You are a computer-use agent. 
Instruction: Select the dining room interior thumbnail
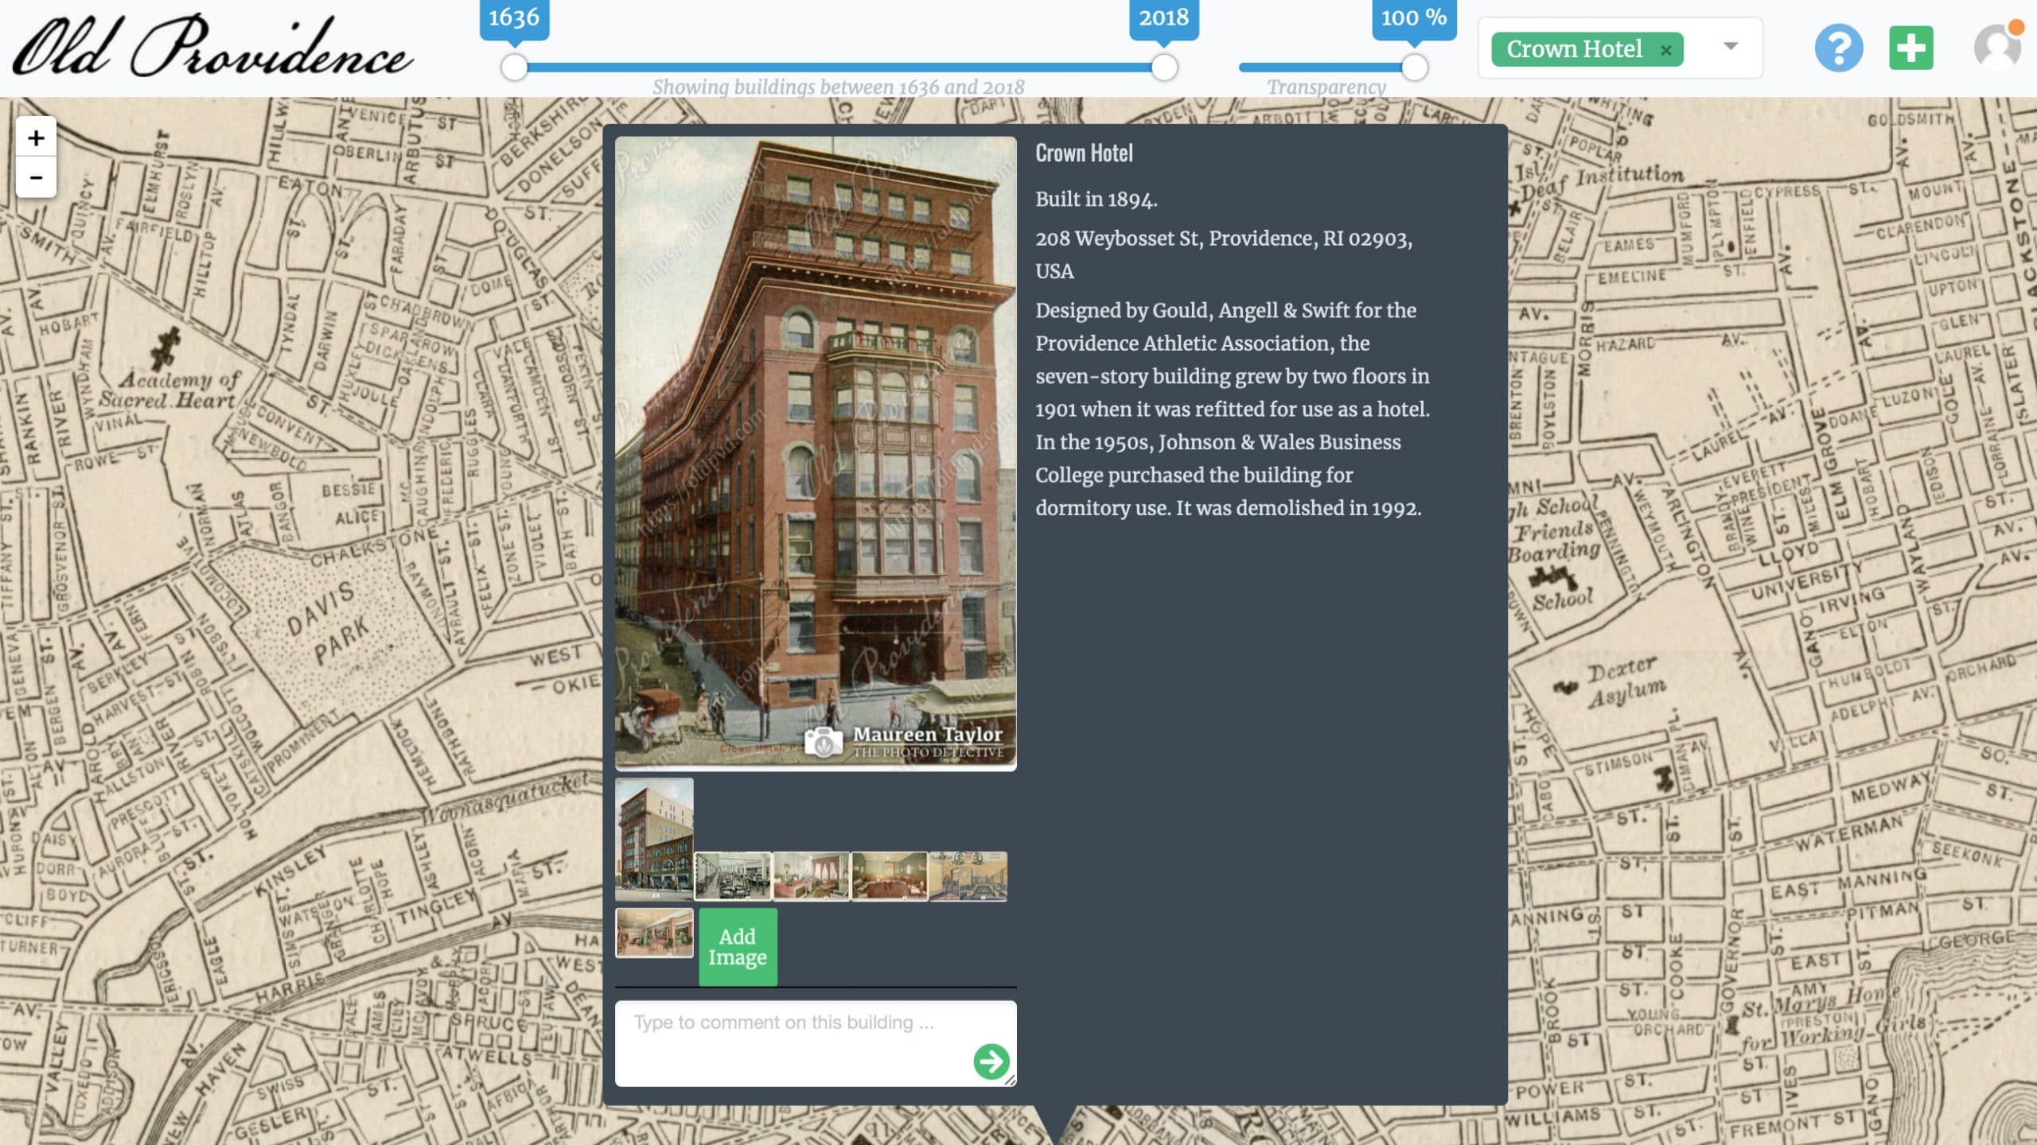[732, 876]
